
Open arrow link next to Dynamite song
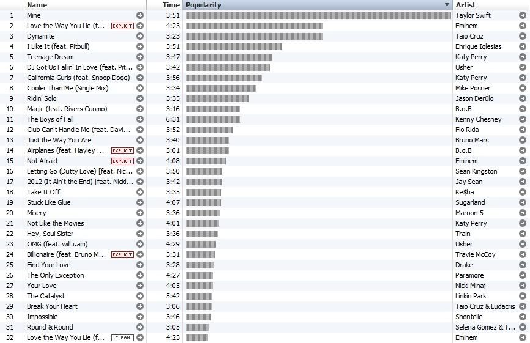pos(140,36)
